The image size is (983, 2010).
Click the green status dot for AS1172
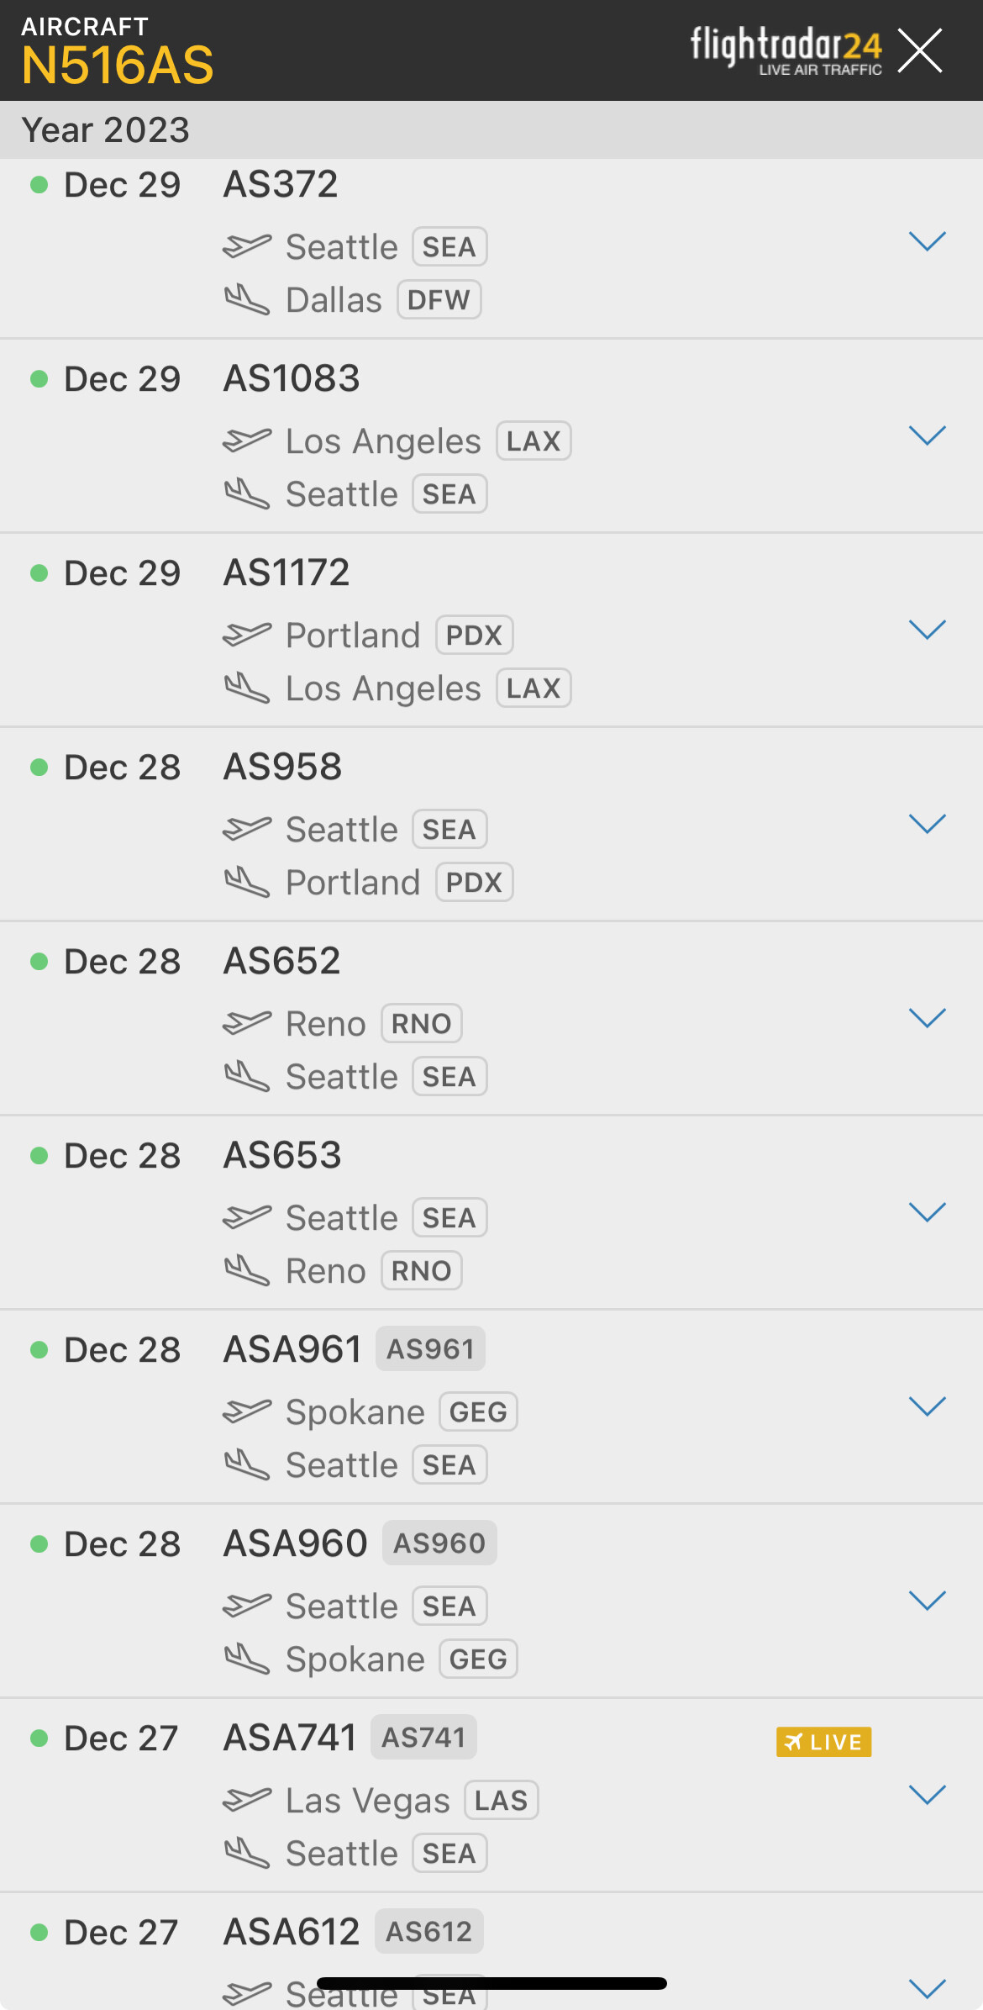click(x=39, y=573)
